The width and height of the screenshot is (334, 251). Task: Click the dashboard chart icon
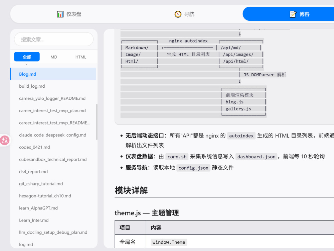coord(60,14)
